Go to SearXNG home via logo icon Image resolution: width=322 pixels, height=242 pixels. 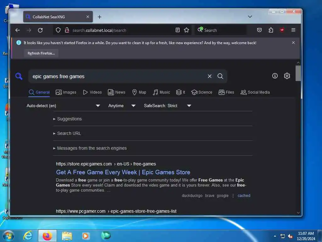click(x=19, y=76)
